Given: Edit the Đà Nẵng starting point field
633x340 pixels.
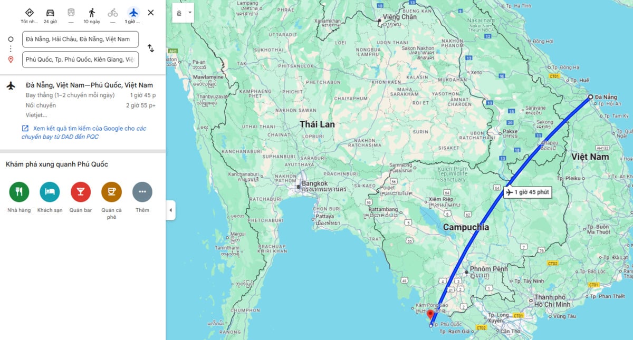Looking at the screenshot, I should click(x=80, y=40).
